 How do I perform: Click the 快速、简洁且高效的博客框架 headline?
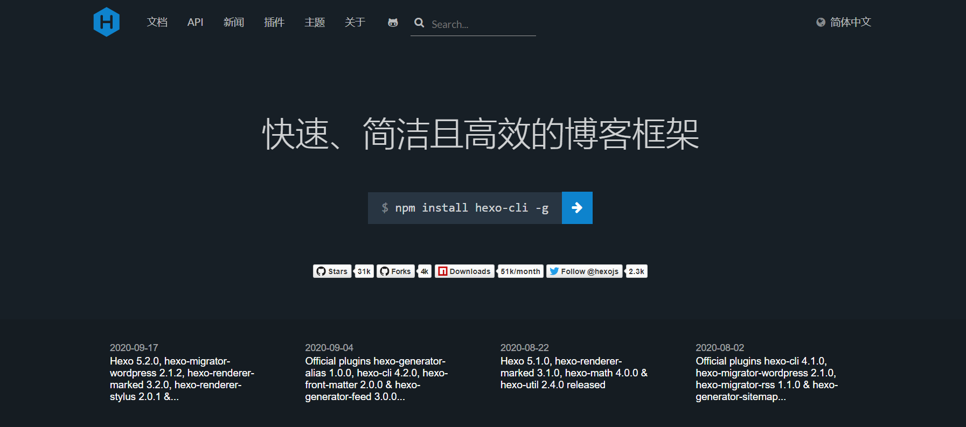tap(481, 134)
